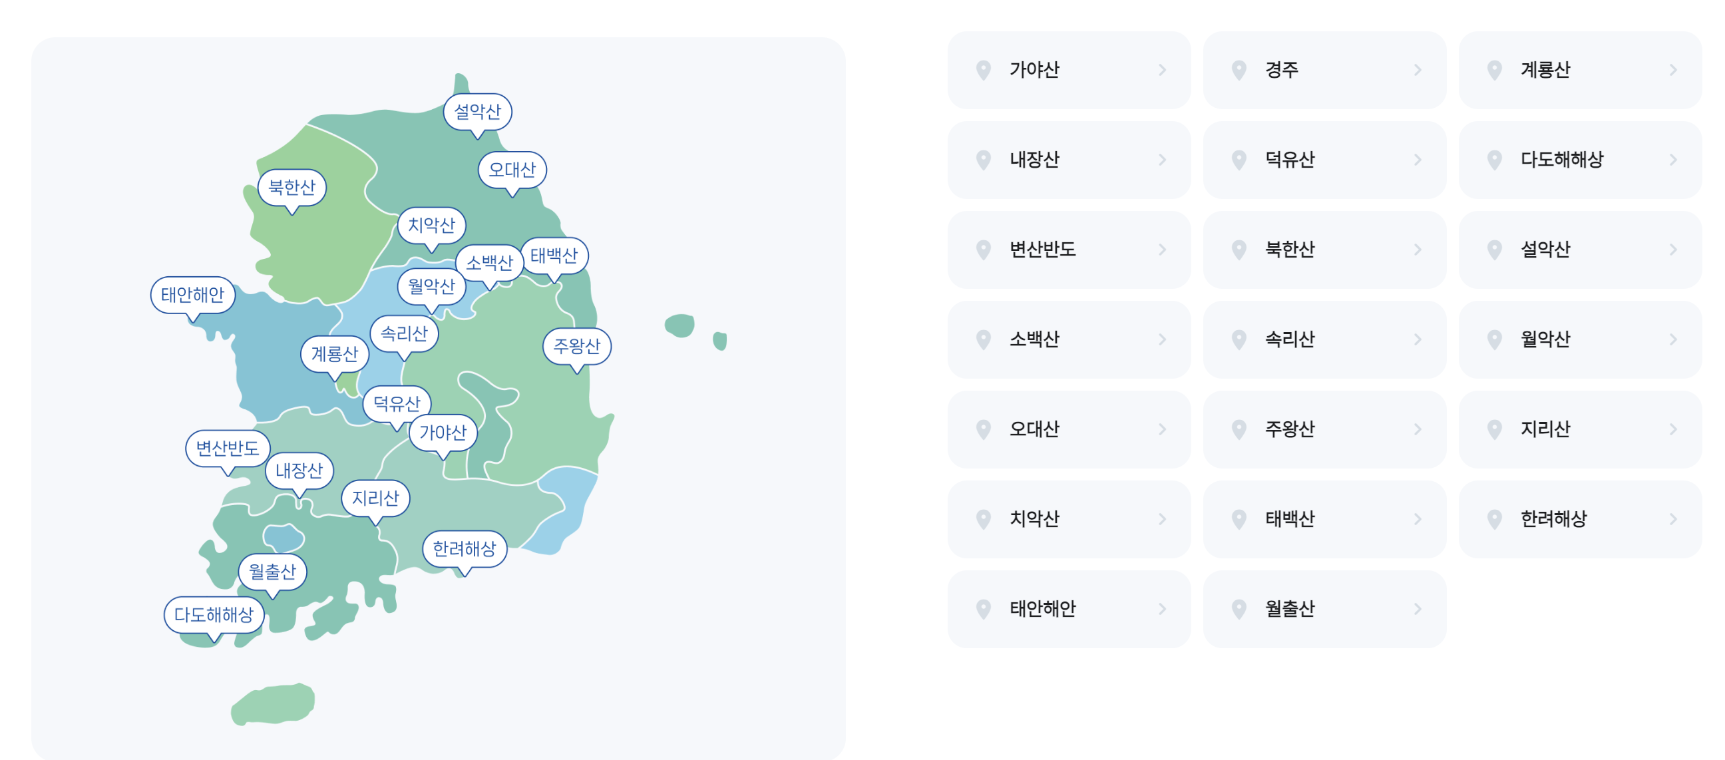Open the arrow next to 다도해해상 entry

tap(1673, 159)
